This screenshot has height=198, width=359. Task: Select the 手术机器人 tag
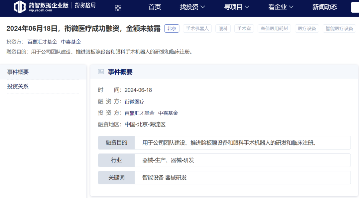(197, 29)
